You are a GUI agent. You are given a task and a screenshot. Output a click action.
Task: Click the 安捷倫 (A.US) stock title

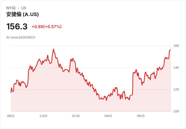coord(22,14)
